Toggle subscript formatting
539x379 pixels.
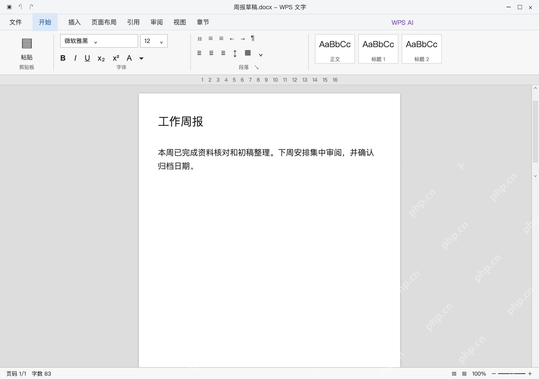[101, 59]
